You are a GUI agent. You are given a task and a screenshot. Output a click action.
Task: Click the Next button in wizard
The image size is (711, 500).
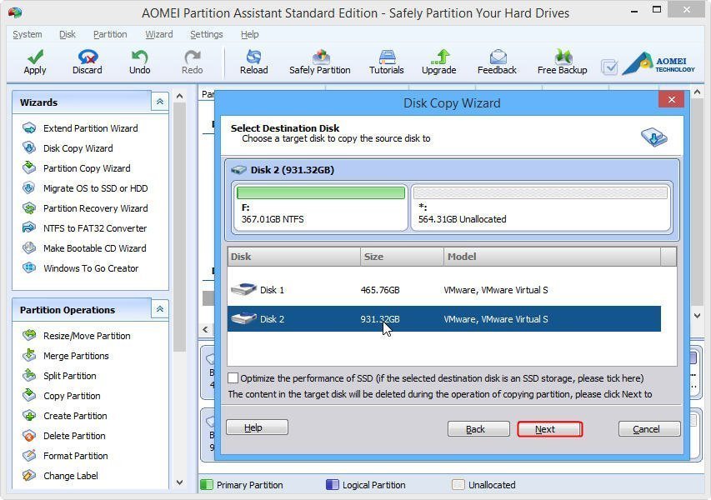(549, 429)
